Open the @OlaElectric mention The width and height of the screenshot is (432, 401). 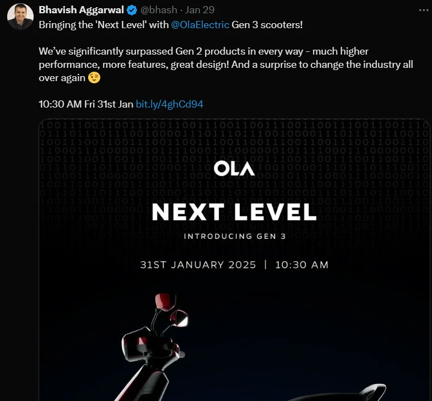coord(200,25)
